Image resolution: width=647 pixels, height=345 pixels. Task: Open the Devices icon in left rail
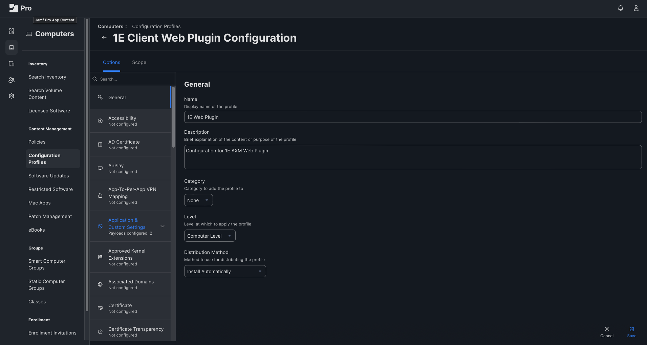pyautogui.click(x=12, y=64)
